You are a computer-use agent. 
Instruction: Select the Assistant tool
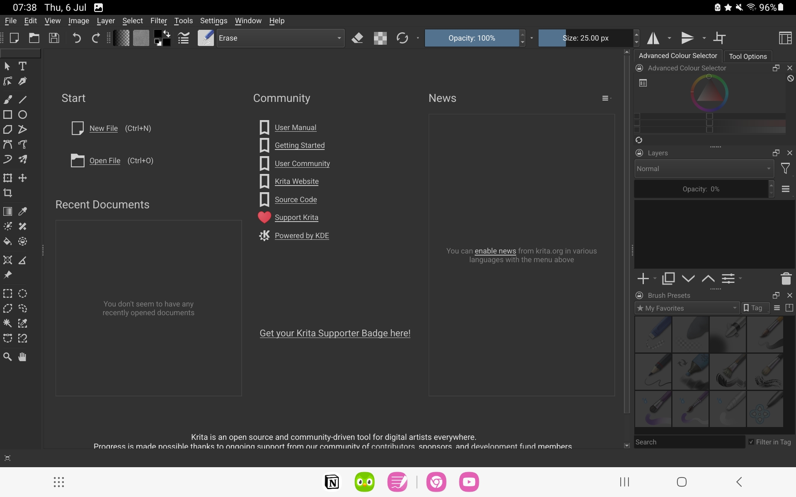click(7, 260)
